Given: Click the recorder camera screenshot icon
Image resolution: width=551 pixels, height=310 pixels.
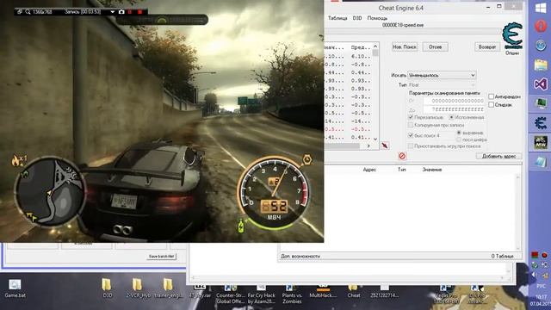Looking at the screenshot, I should pos(121,12).
